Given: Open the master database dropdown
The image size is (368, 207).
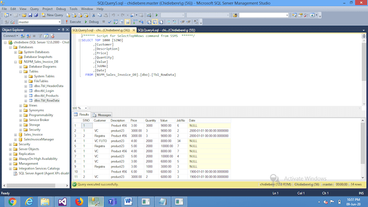Looking at the screenshot, I should tap(59, 22).
